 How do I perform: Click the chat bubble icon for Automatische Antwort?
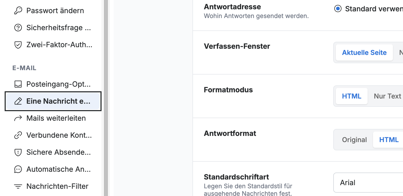coord(18,169)
